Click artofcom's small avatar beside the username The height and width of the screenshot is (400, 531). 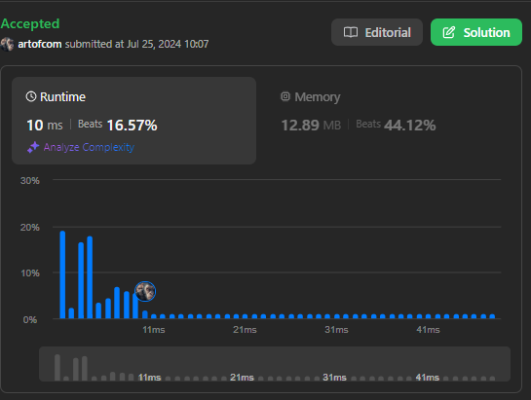7,44
